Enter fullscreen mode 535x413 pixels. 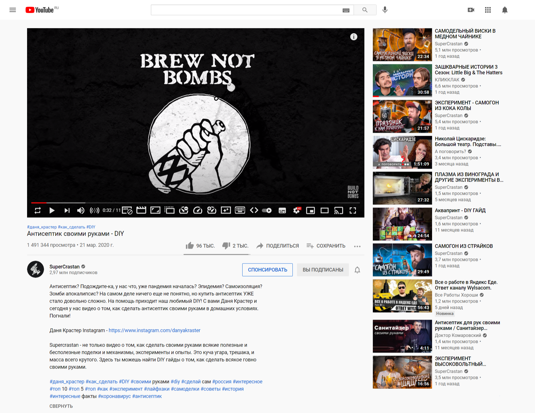[353, 210]
